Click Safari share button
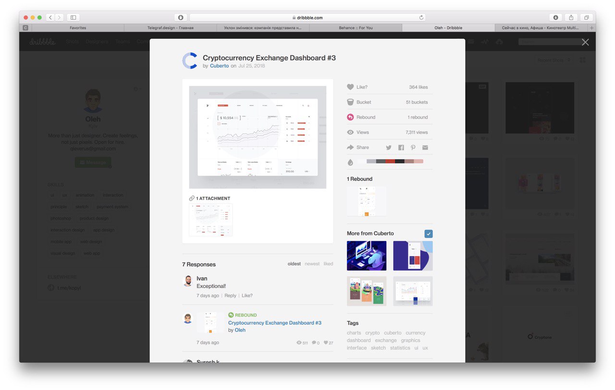Viewport: 615px width, 390px height. (x=571, y=17)
